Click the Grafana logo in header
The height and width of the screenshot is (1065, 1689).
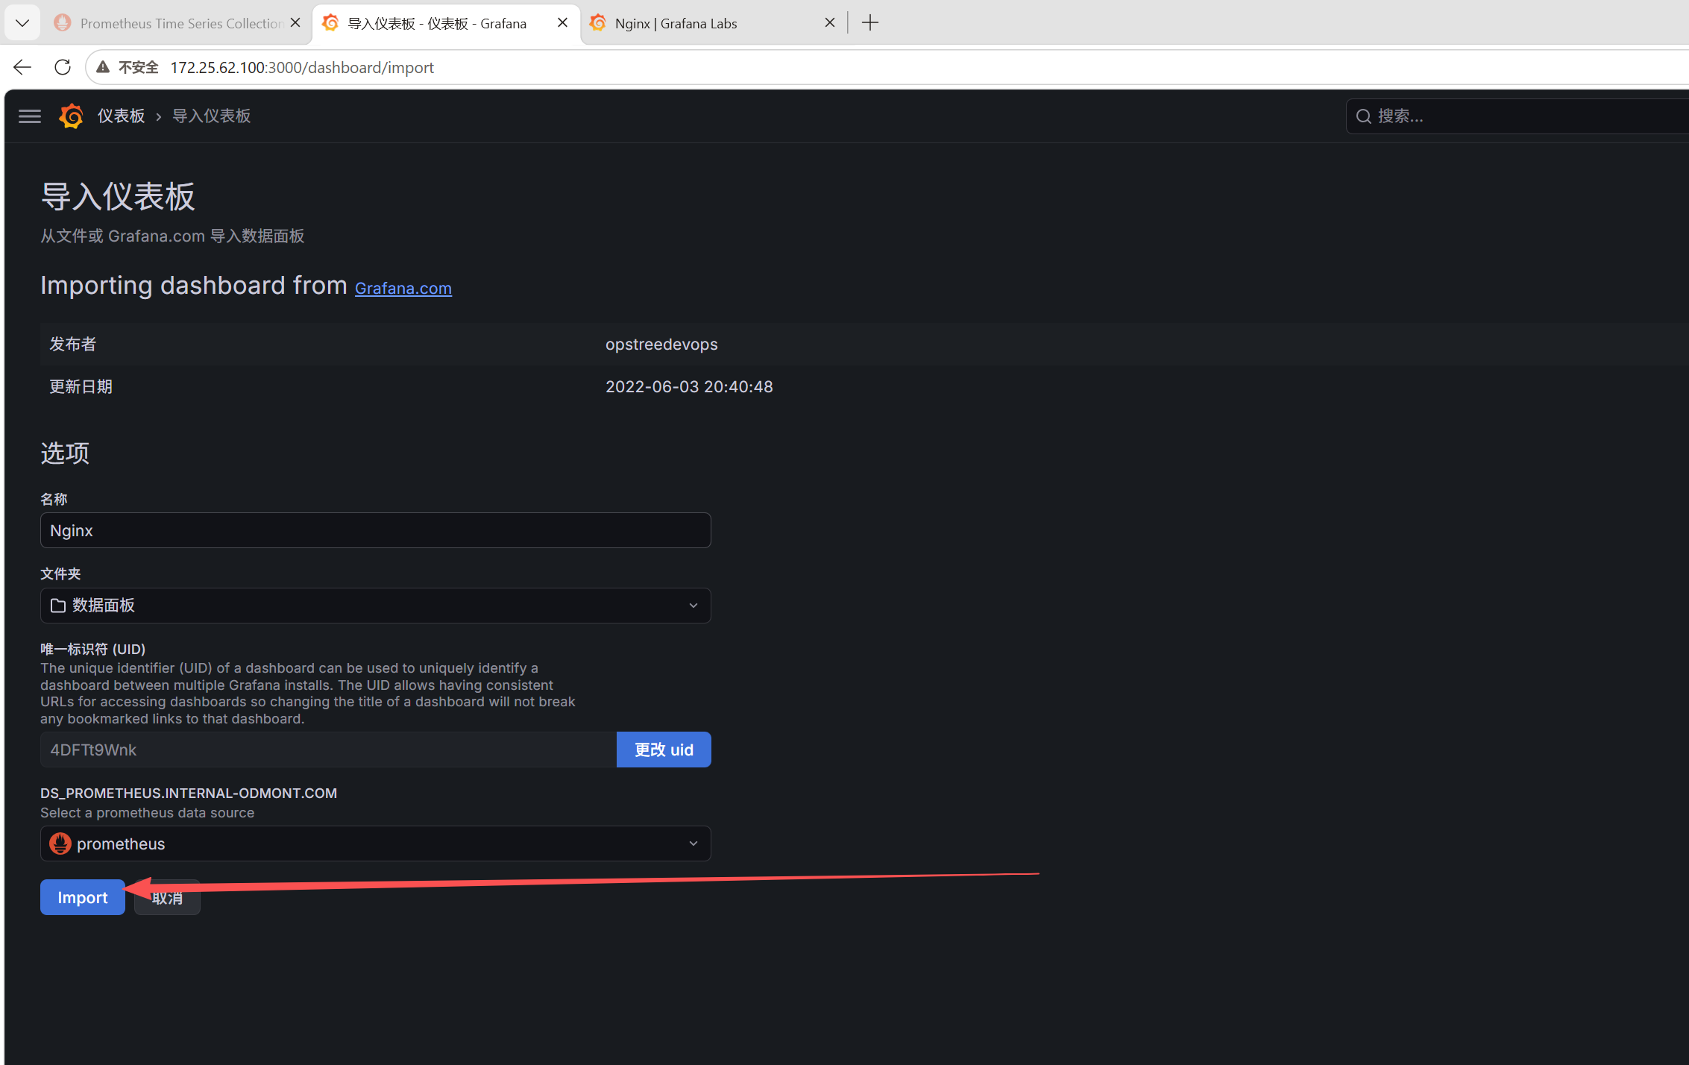point(72,116)
